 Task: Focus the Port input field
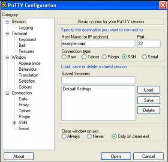pos(149,44)
